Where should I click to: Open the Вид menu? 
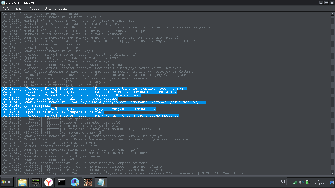[47, 8]
